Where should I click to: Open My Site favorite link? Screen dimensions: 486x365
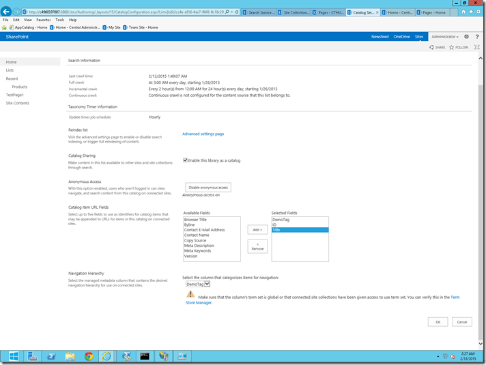coord(111,27)
